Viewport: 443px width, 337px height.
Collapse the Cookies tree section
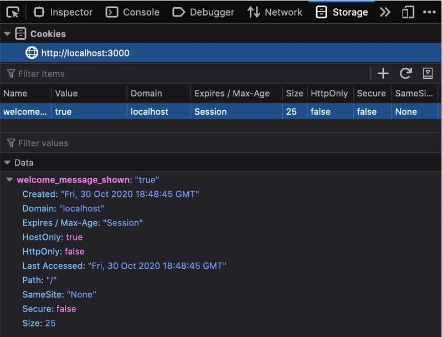coord(7,34)
